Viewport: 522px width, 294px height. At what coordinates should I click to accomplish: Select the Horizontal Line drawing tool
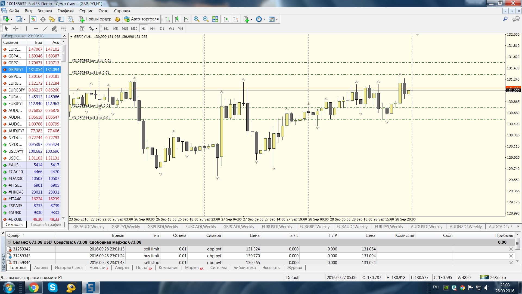pyautogui.click(x=36, y=28)
